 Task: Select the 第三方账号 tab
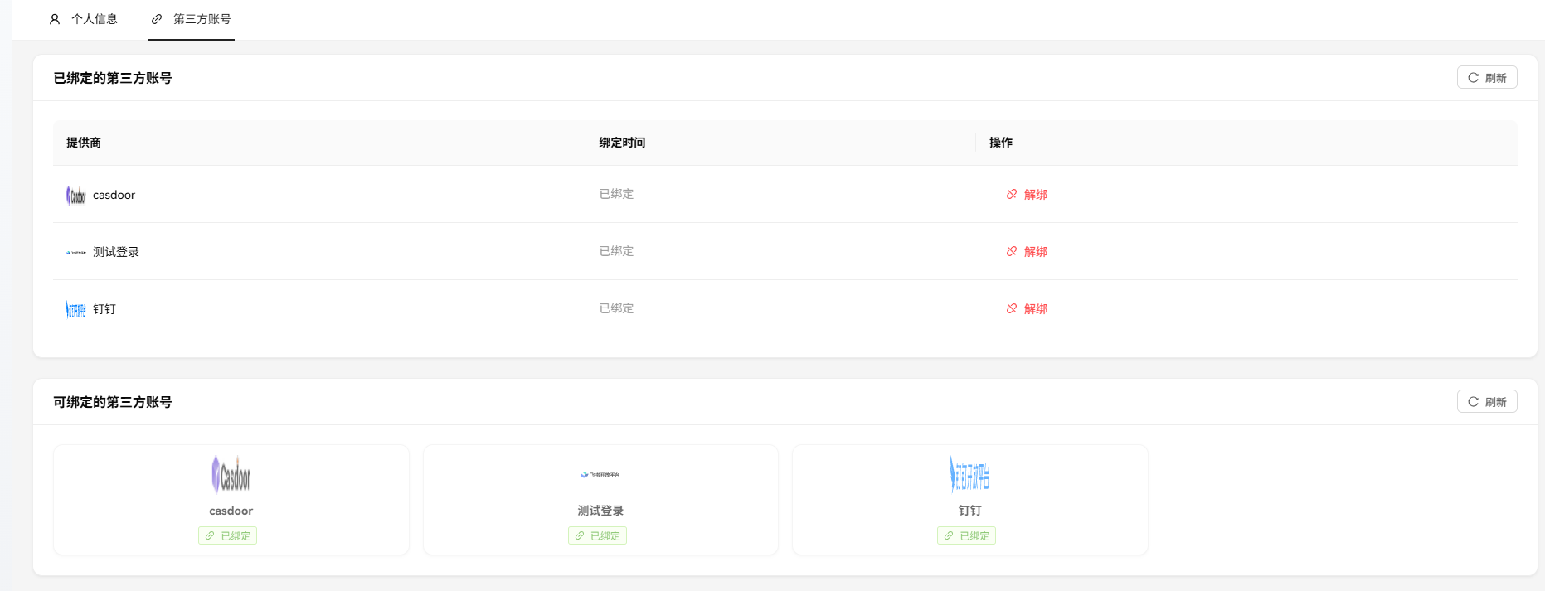click(192, 19)
